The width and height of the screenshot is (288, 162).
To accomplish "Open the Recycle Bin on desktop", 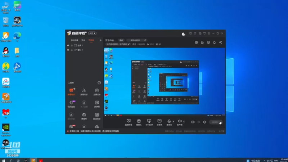I will coord(6,22).
